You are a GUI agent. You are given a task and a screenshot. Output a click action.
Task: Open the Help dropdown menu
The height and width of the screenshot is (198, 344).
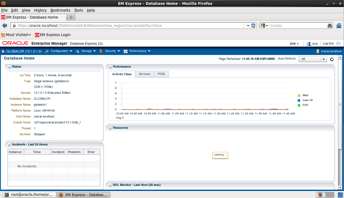(294, 44)
